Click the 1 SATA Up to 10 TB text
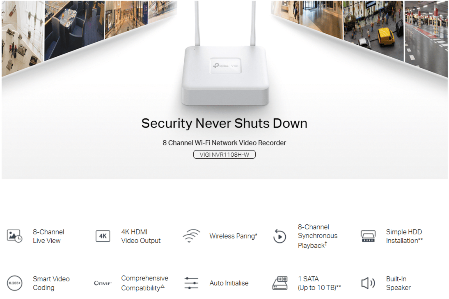 tap(319, 283)
